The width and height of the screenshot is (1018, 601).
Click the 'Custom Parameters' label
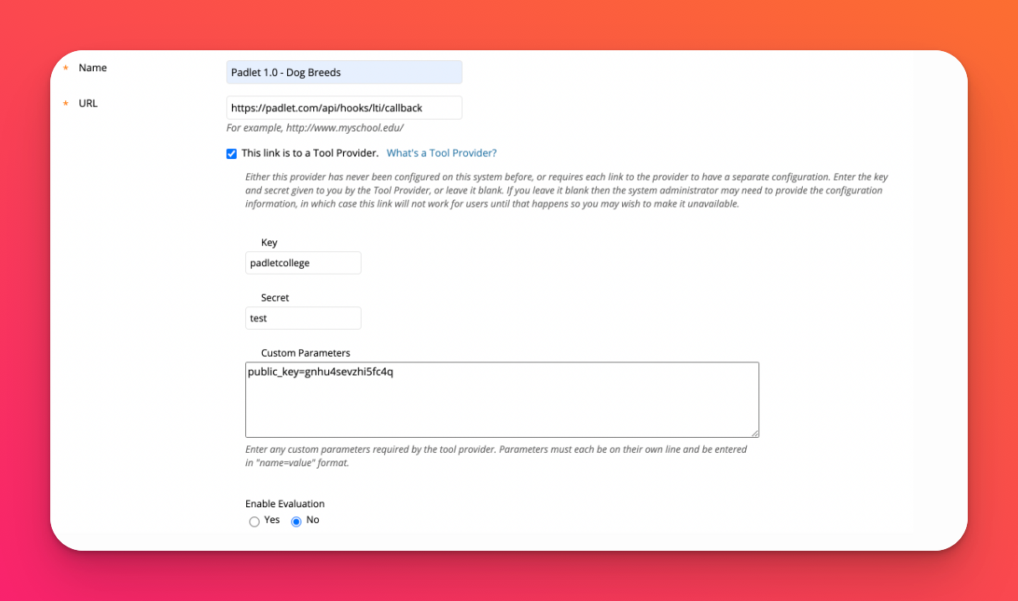click(306, 353)
